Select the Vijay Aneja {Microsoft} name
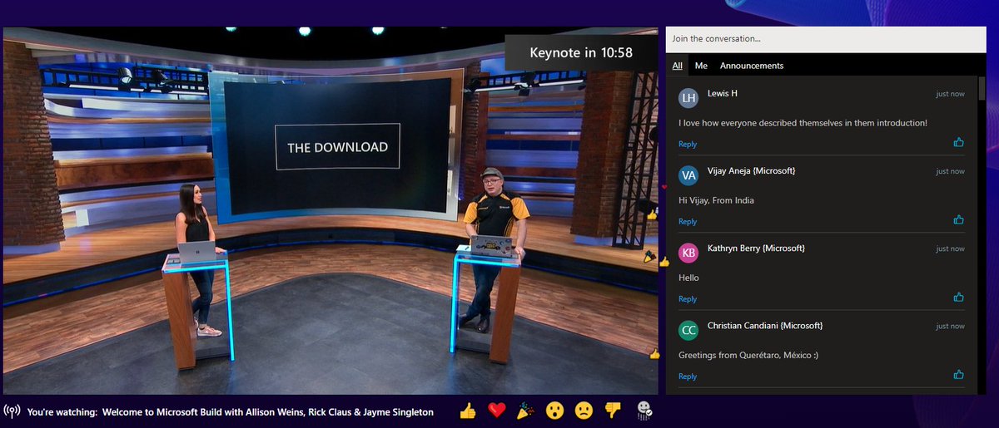 pyautogui.click(x=752, y=170)
